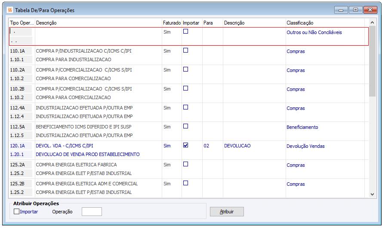Viewport: 382px width, 228px height.
Task: Click the Tipo Oper... column header
Action: click(x=22, y=23)
